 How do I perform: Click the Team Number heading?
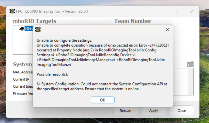[133, 21]
